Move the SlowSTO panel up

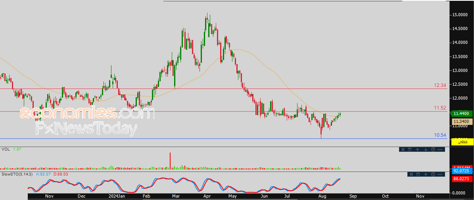click(426, 174)
